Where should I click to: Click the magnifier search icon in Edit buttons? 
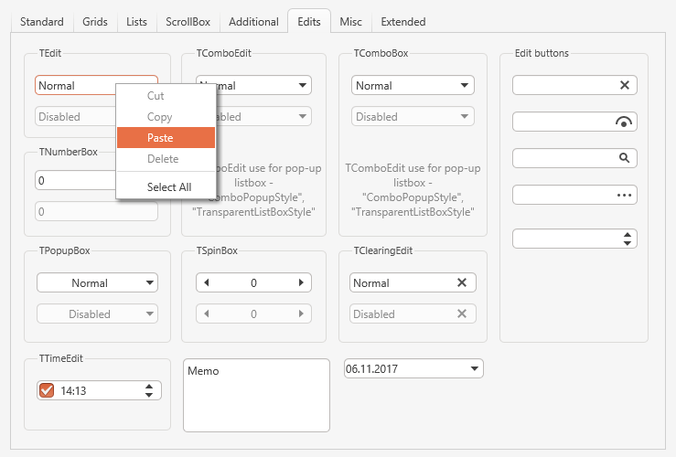[x=624, y=157]
